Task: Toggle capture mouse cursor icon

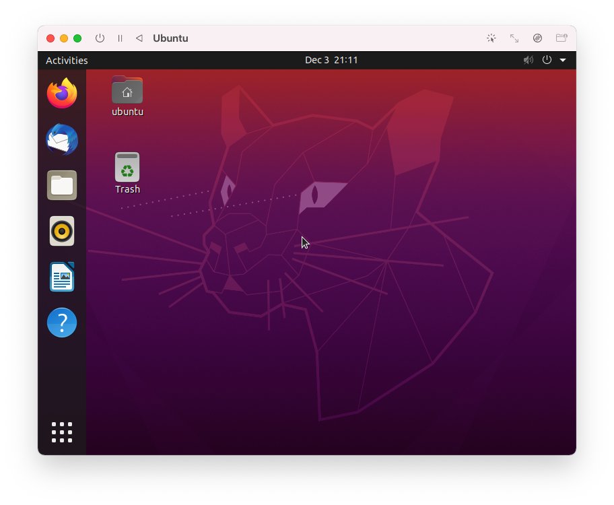Action: 491,38
